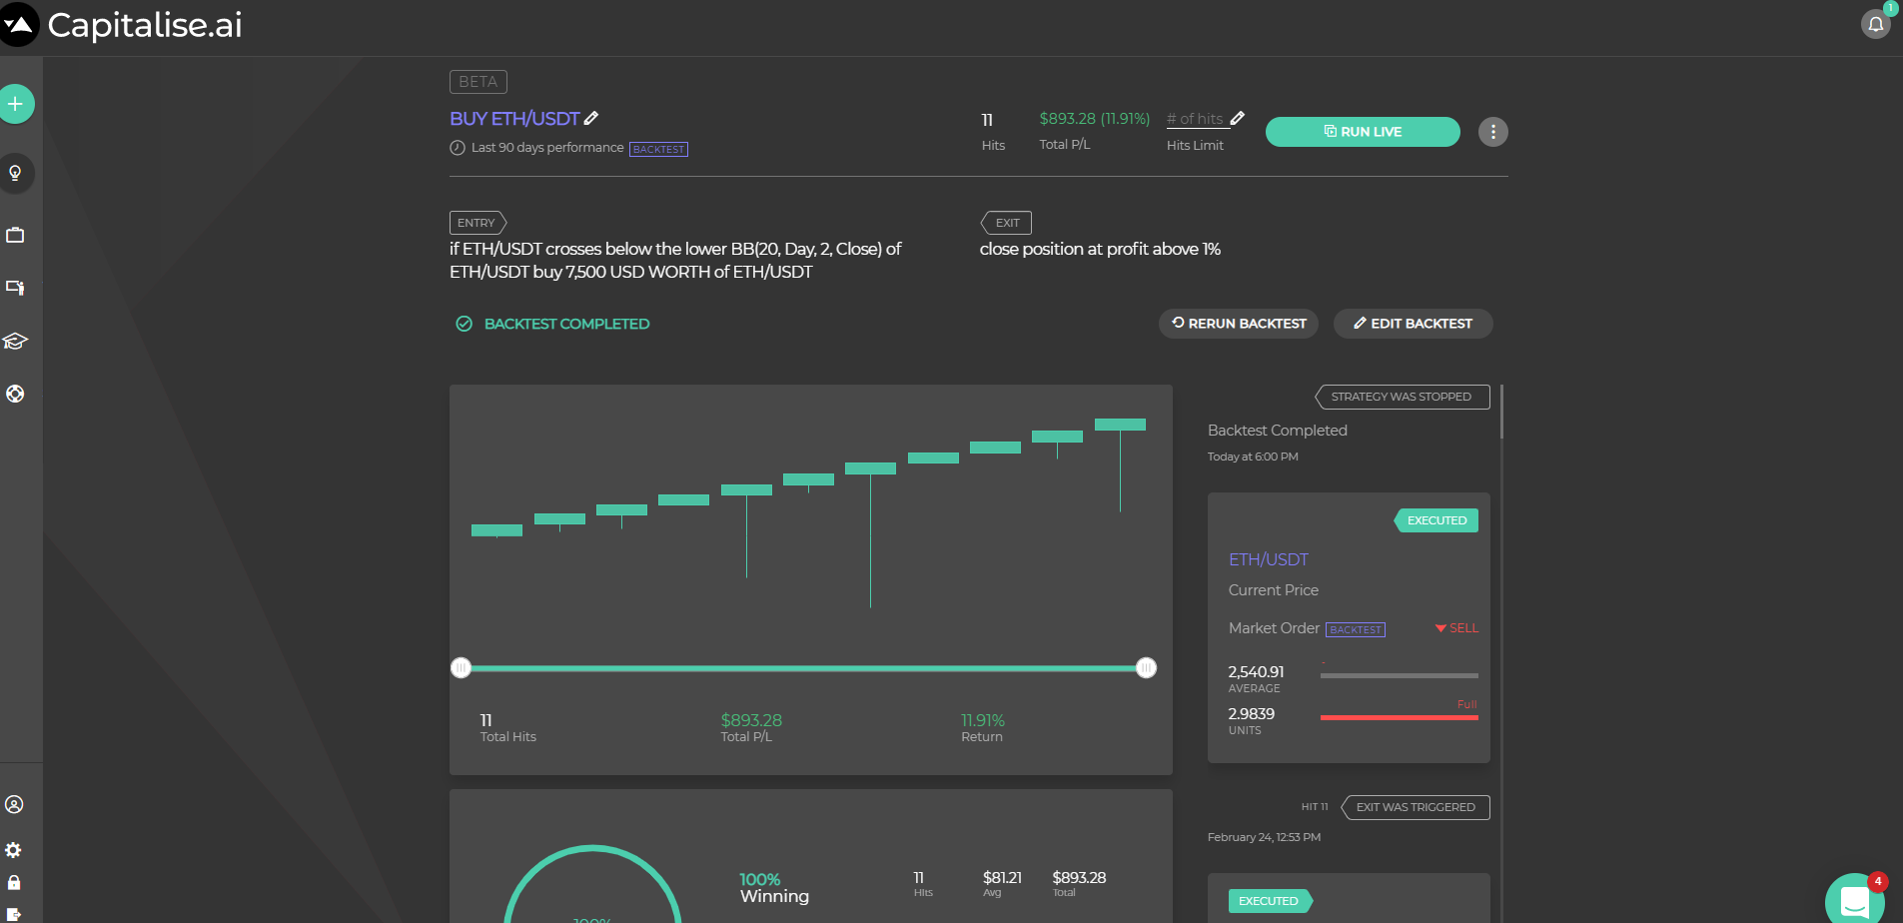Click RERUN BACKTEST
The width and height of the screenshot is (1903, 923).
[1238, 323]
